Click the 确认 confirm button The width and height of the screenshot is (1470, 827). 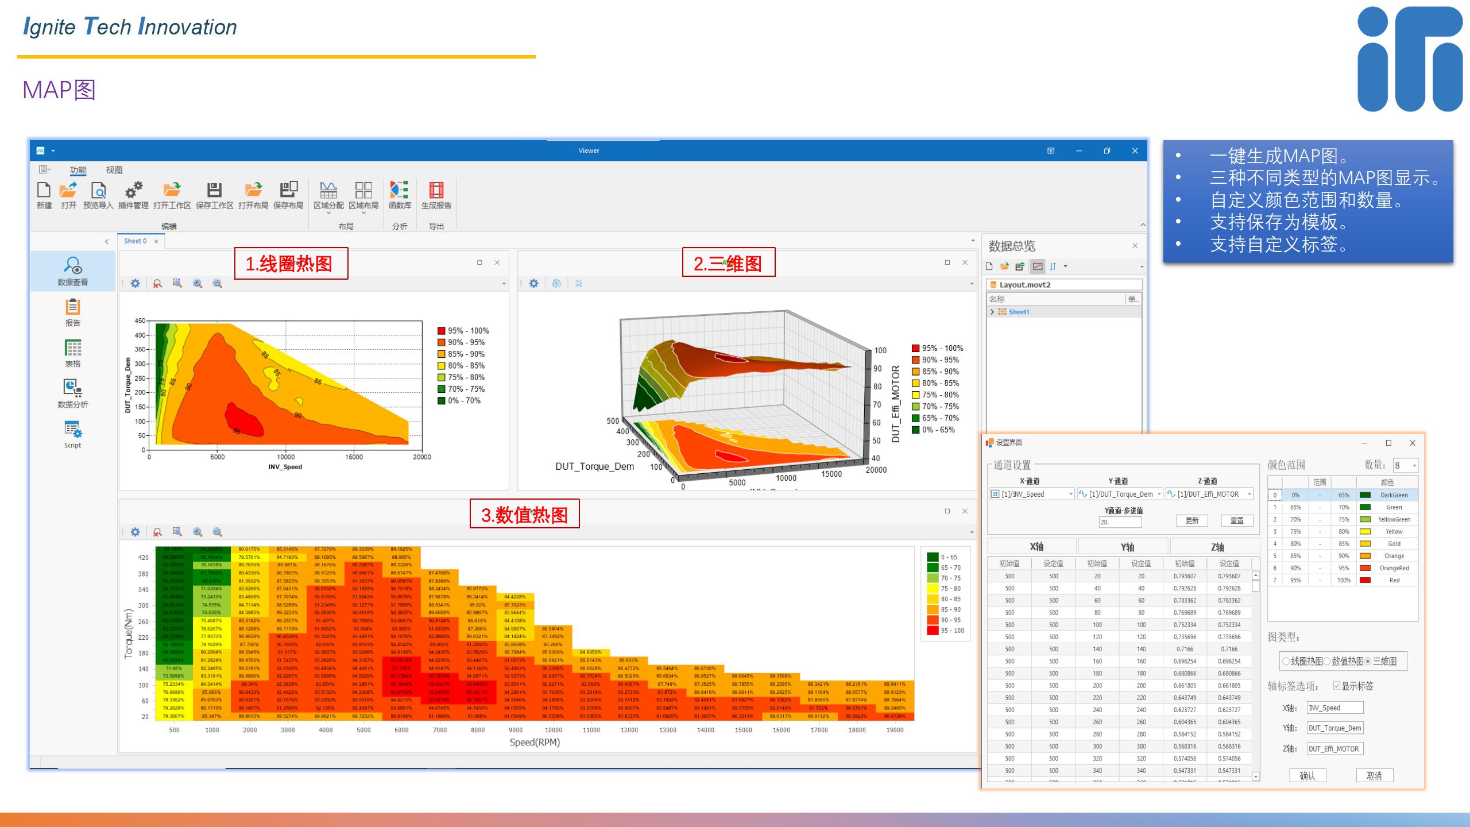(1307, 776)
